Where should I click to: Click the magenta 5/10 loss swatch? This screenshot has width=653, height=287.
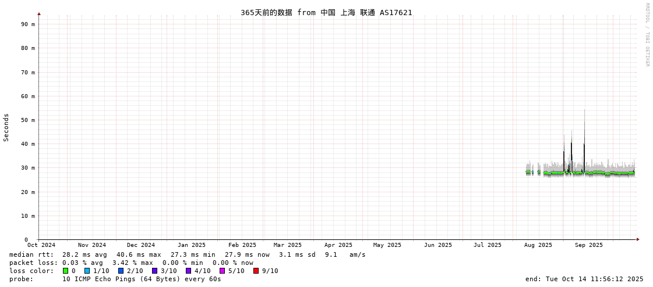coord(223,271)
